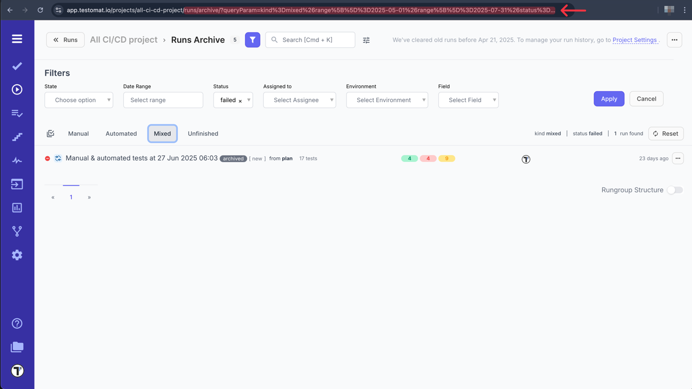Screen dimensions: 692x389
Task: Toggle the Rungroup Structure switch
Action: (x=675, y=190)
